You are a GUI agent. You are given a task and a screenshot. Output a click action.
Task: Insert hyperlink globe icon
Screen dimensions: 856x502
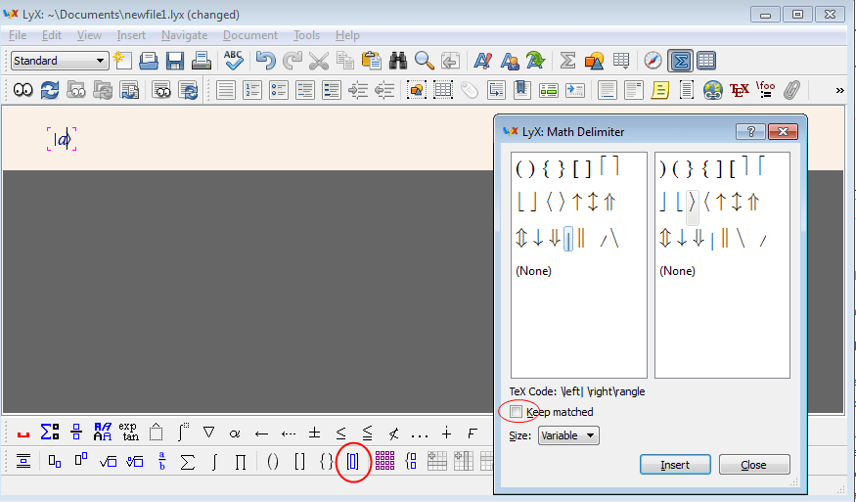pos(713,90)
